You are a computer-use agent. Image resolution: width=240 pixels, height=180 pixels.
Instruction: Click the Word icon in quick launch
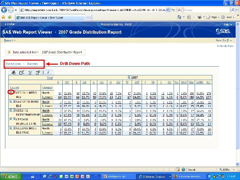[x=66, y=176]
